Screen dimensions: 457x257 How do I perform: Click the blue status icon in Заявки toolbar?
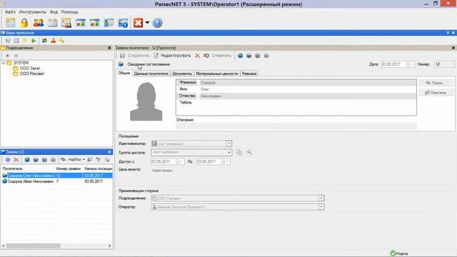[27, 160]
